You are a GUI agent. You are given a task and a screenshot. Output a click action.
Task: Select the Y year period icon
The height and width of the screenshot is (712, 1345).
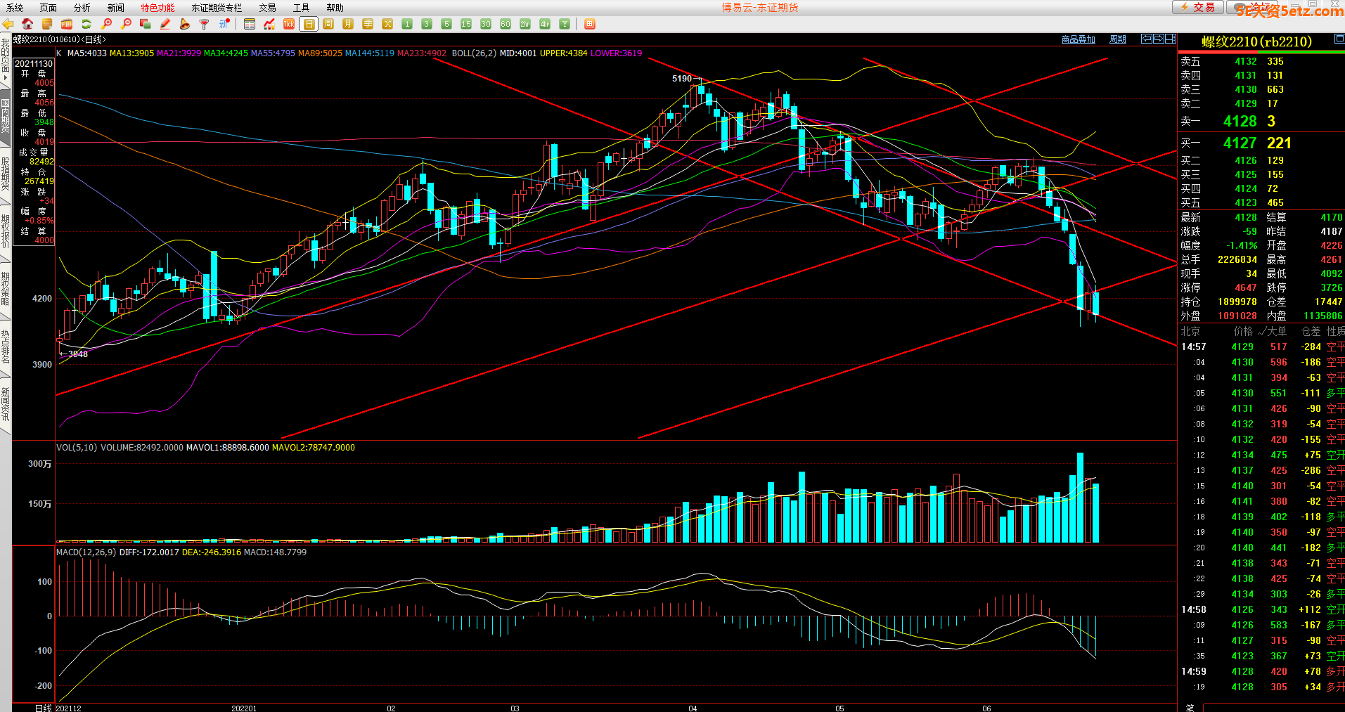click(x=565, y=24)
